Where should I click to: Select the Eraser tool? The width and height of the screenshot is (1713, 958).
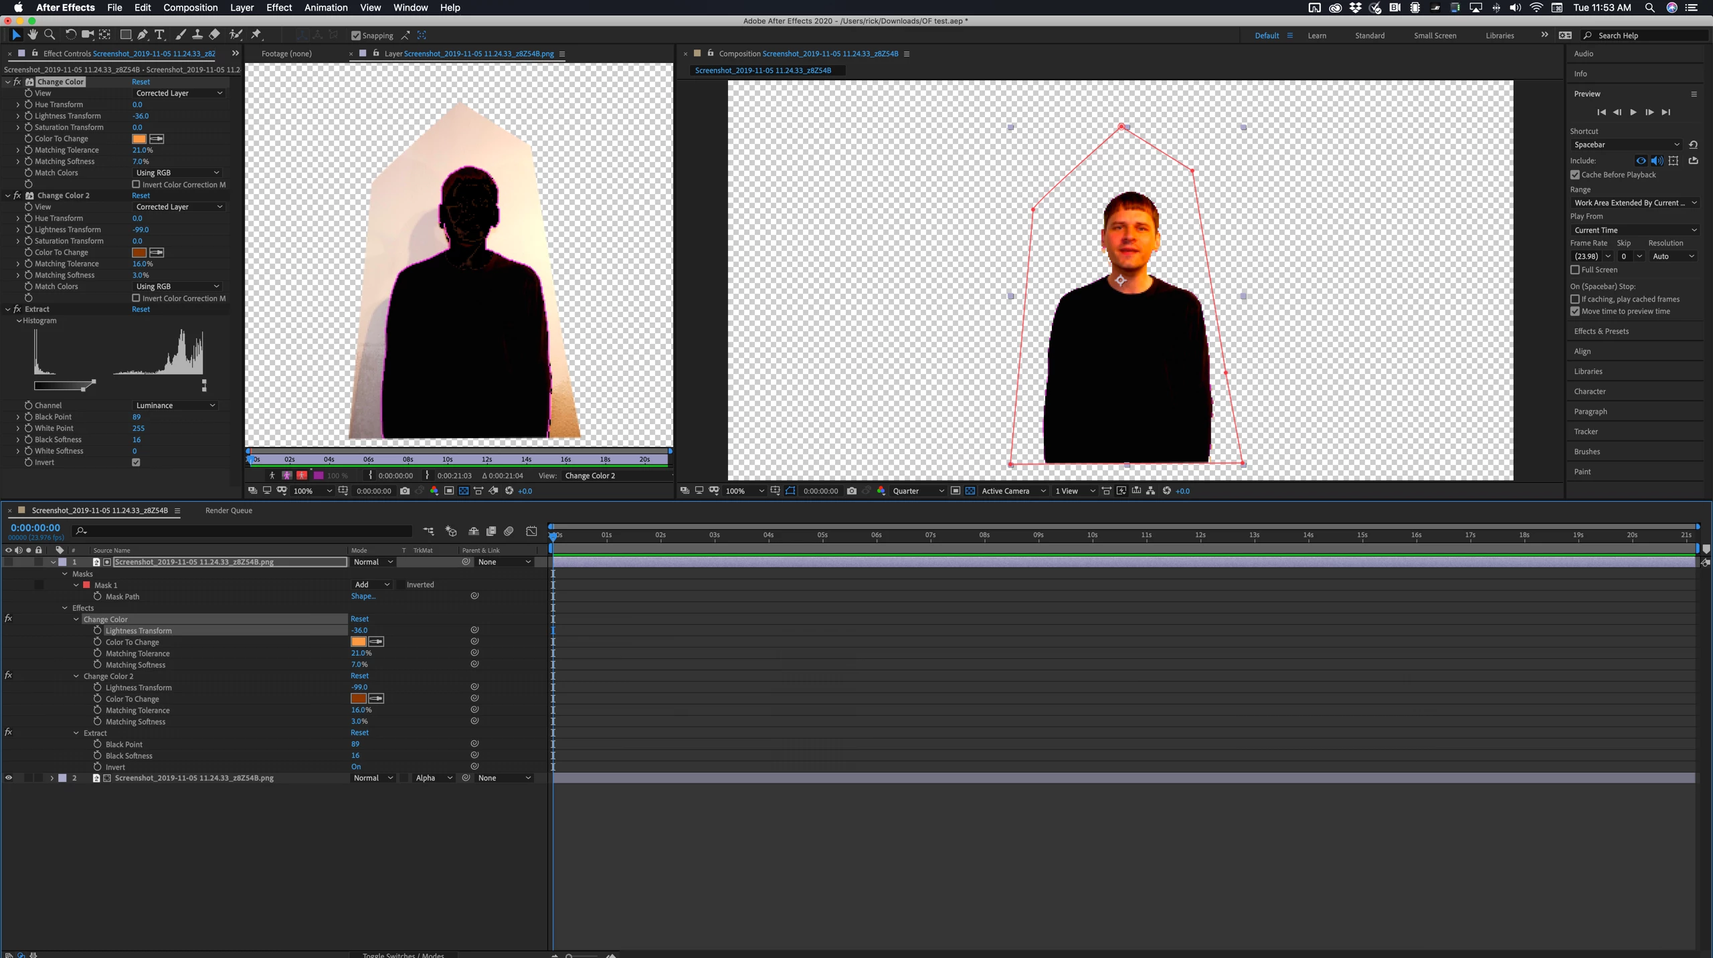[214, 35]
